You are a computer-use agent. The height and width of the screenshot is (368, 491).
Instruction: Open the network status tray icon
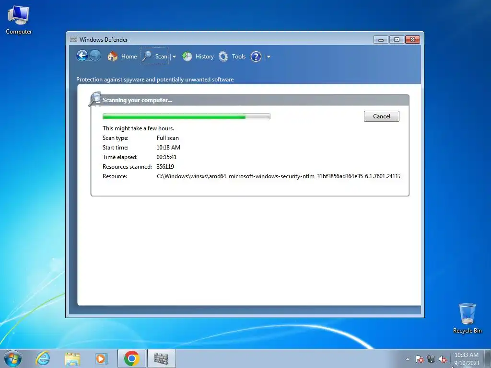point(431,359)
